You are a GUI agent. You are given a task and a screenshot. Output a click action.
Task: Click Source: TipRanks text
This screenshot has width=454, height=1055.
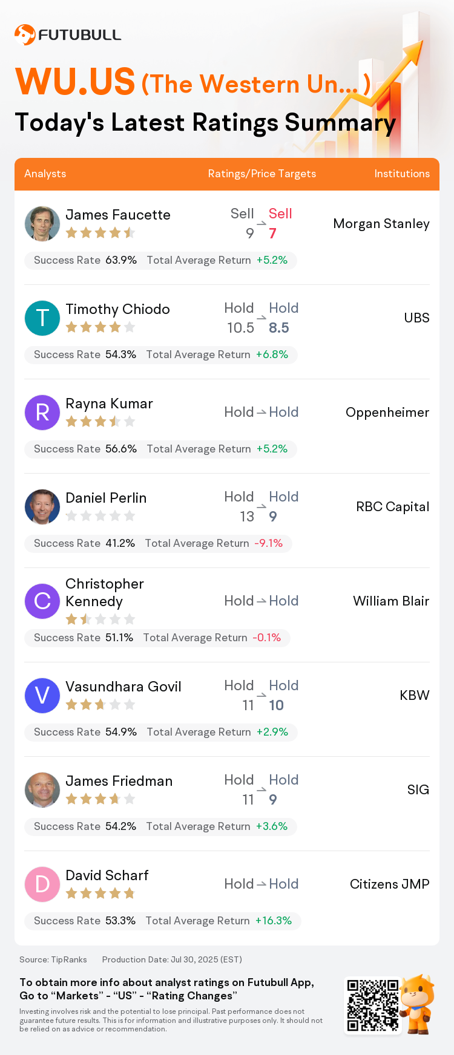click(x=53, y=959)
